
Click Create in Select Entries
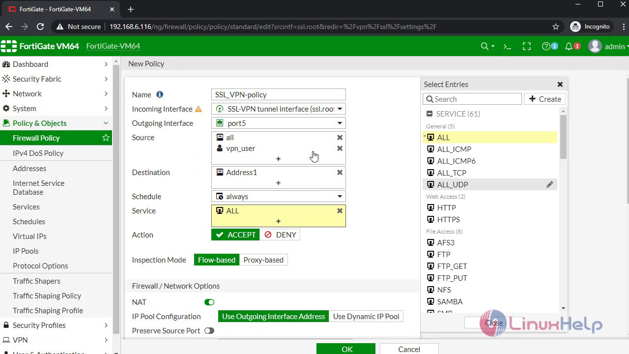click(545, 99)
